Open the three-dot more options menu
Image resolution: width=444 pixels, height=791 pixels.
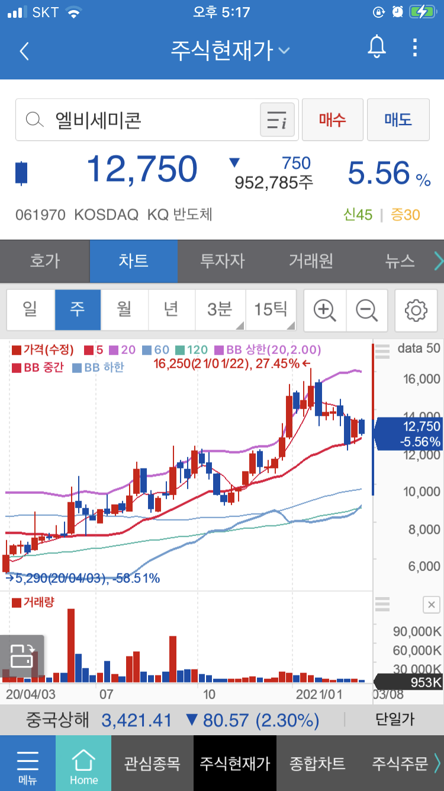coord(415,47)
